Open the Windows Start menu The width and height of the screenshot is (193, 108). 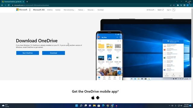point(77,106)
